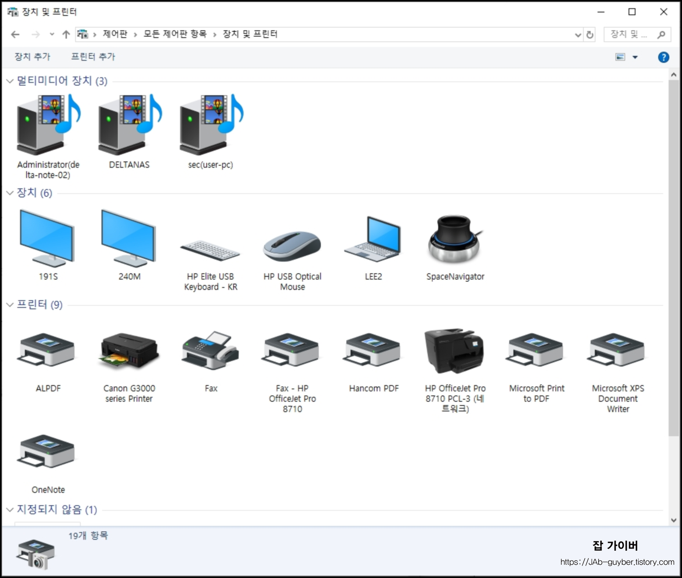Click the control panel icon in address bar

[83, 34]
